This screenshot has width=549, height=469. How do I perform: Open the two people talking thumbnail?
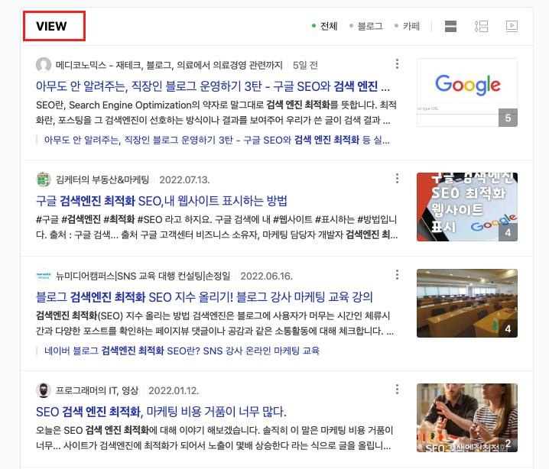[x=467, y=418]
